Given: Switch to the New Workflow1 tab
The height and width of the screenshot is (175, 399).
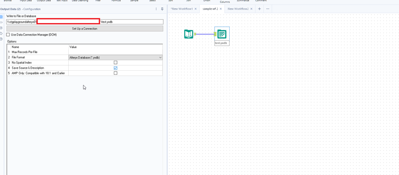Looking at the screenshot, I should [x=182, y=9].
